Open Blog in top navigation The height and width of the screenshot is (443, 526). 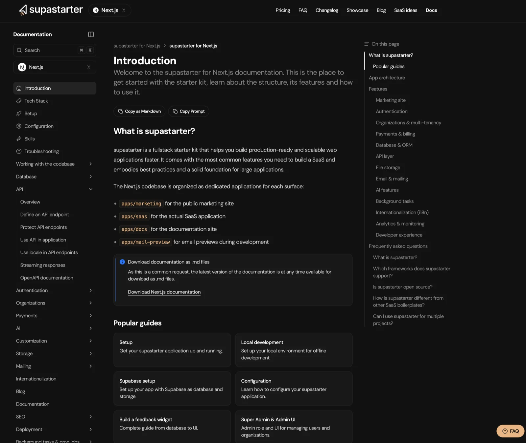tap(381, 10)
